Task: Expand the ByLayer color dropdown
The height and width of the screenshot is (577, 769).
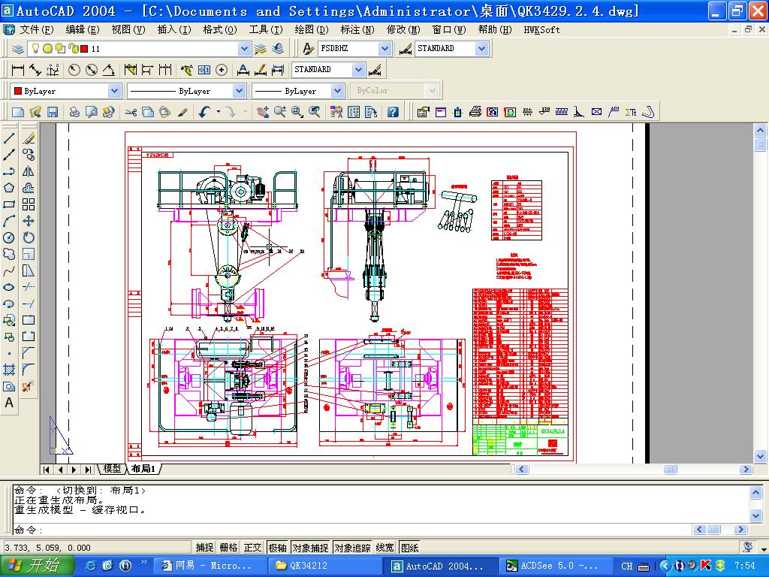Action: pos(114,91)
